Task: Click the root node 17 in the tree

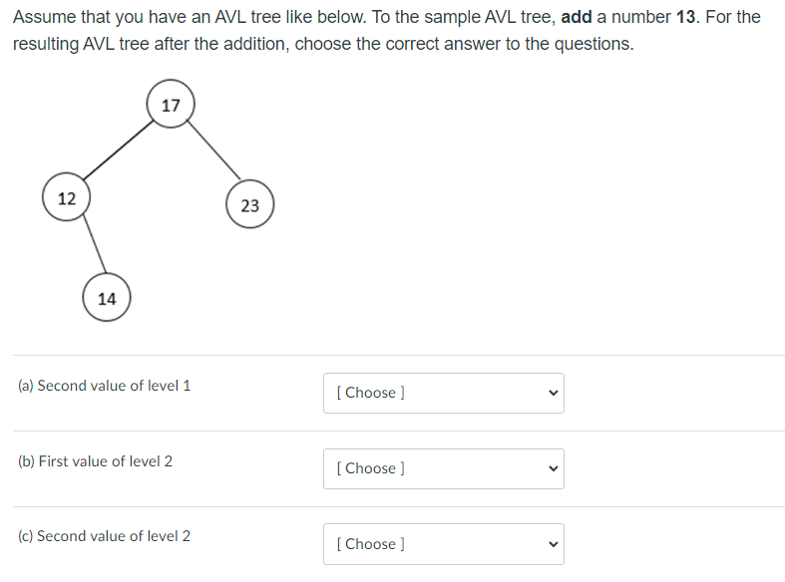Action: (171, 104)
